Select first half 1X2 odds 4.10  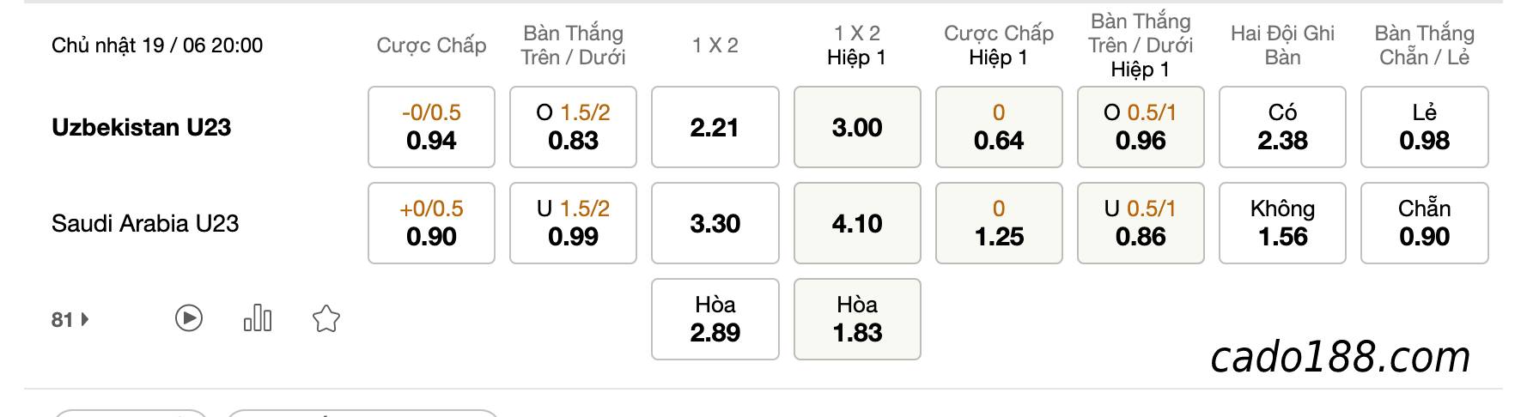click(857, 223)
